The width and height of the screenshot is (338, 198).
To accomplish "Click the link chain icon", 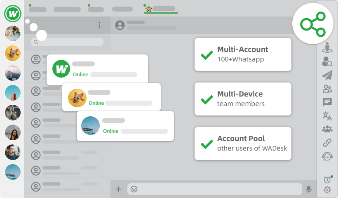I will [x=327, y=143].
